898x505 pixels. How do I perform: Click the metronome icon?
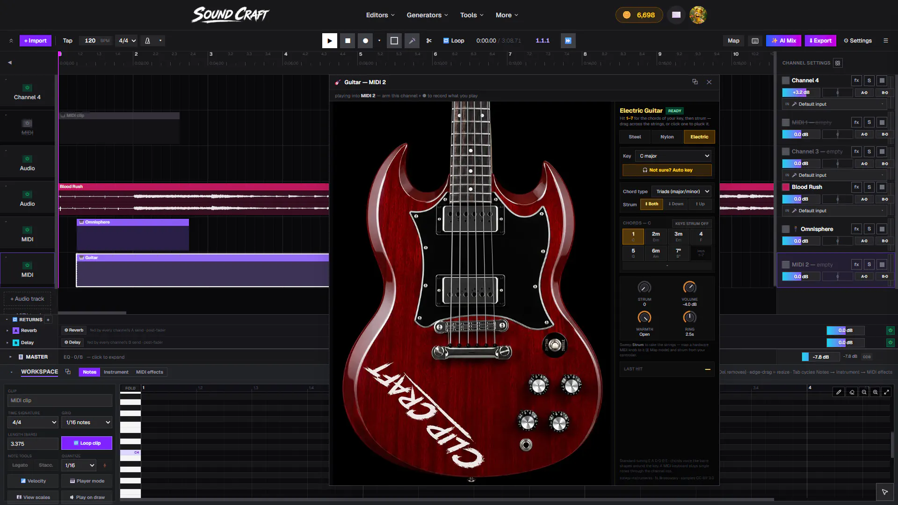tap(147, 41)
